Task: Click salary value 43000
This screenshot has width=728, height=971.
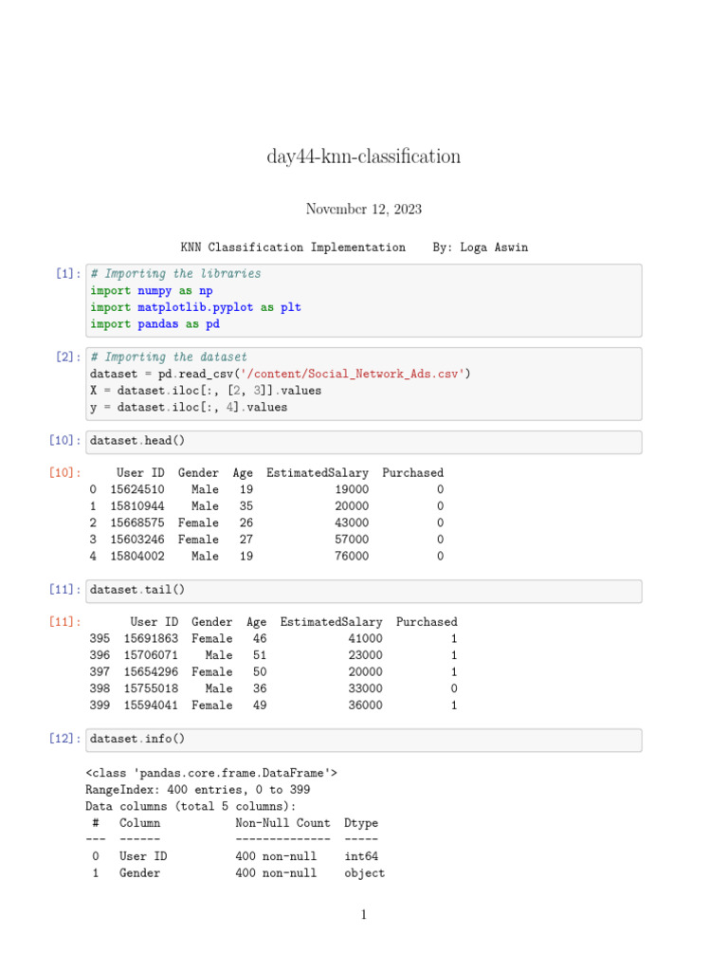Action: (x=352, y=523)
